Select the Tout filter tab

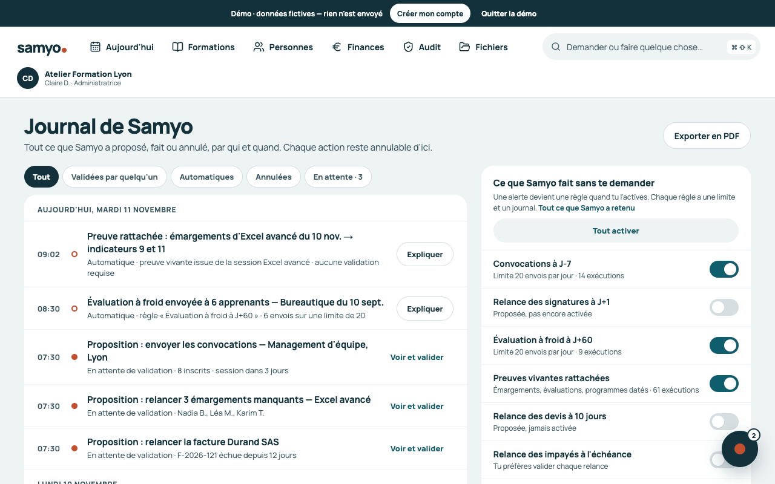click(x=41, y=177)
